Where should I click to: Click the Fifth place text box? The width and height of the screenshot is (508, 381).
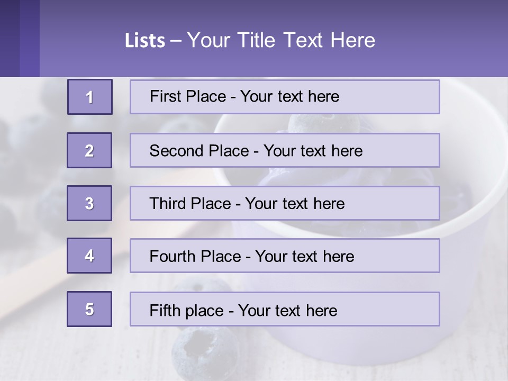285,310
